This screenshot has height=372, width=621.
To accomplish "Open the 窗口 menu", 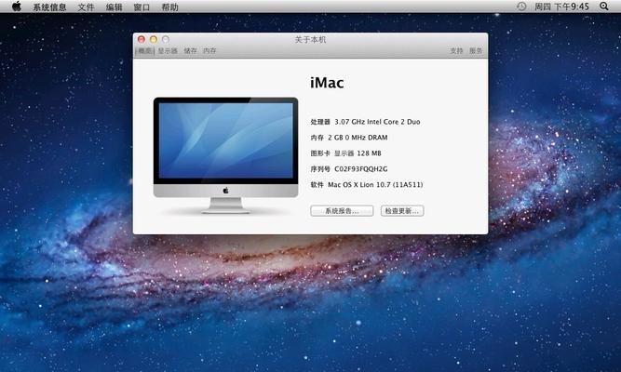I will (x=142, y=7).
